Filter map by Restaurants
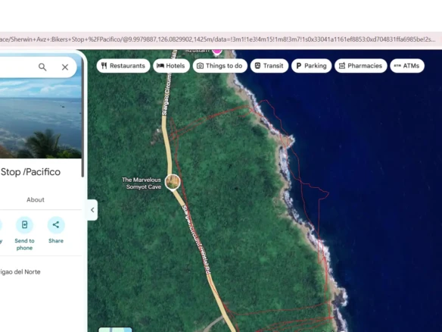The height and width of the screenshot is (332, 442). (x=123, y=66)
